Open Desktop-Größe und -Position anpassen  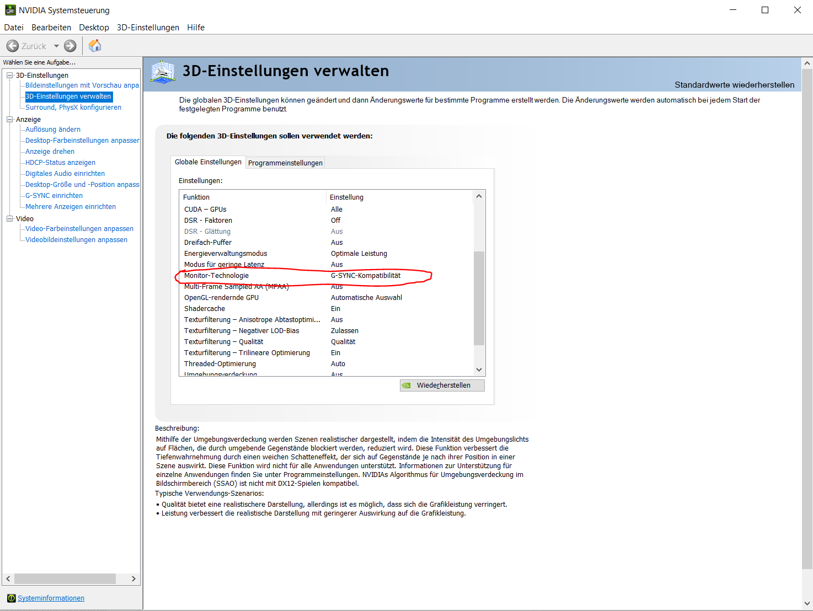82,185
